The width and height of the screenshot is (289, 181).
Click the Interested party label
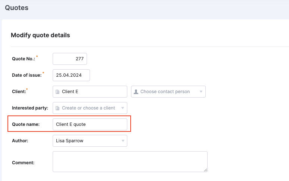30,108
